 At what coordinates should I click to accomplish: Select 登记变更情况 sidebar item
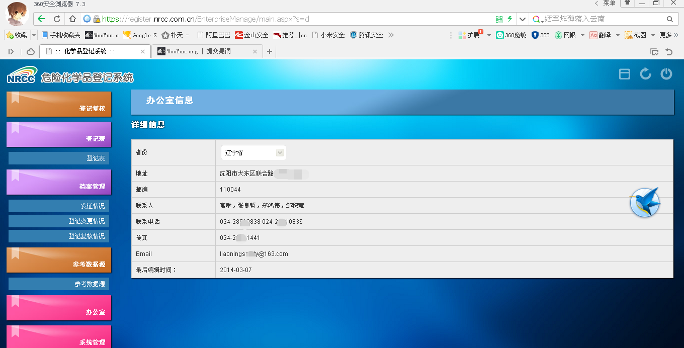tap(59, 221)
